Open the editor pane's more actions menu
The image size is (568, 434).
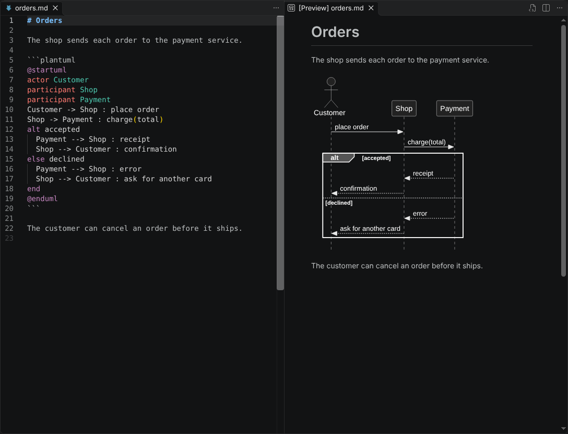[276, 8]
